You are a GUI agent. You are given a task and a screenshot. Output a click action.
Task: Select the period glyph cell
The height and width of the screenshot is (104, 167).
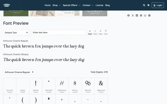click(101, 99)
